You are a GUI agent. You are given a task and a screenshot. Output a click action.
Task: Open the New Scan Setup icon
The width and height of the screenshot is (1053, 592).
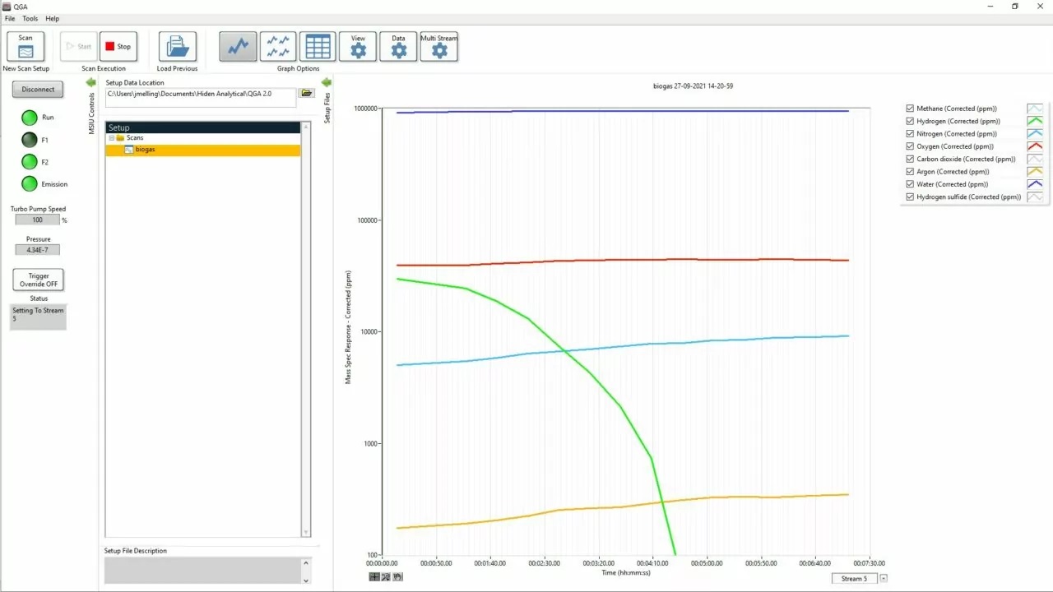tap(26, 47)
